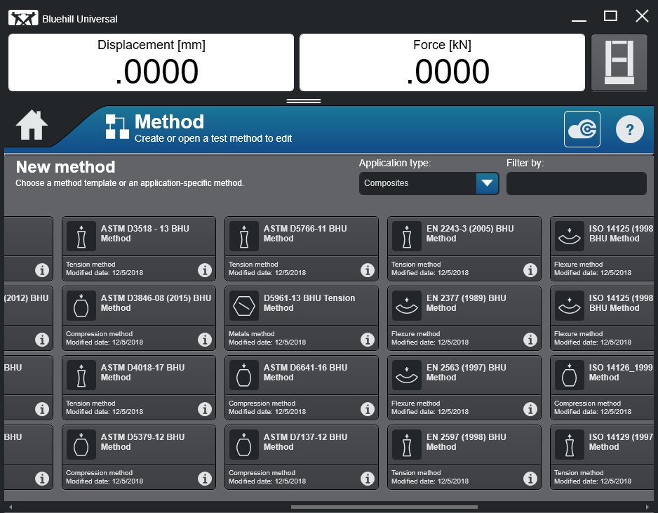Image resolution: width=658 pixels, height=513 pixels.
Task: Open the cloud connect icon
Action: click(x=582, y=129)
